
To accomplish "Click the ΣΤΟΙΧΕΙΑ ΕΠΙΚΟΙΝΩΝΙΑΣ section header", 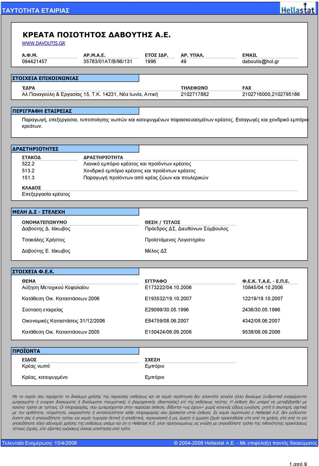I will click(75, 78).
